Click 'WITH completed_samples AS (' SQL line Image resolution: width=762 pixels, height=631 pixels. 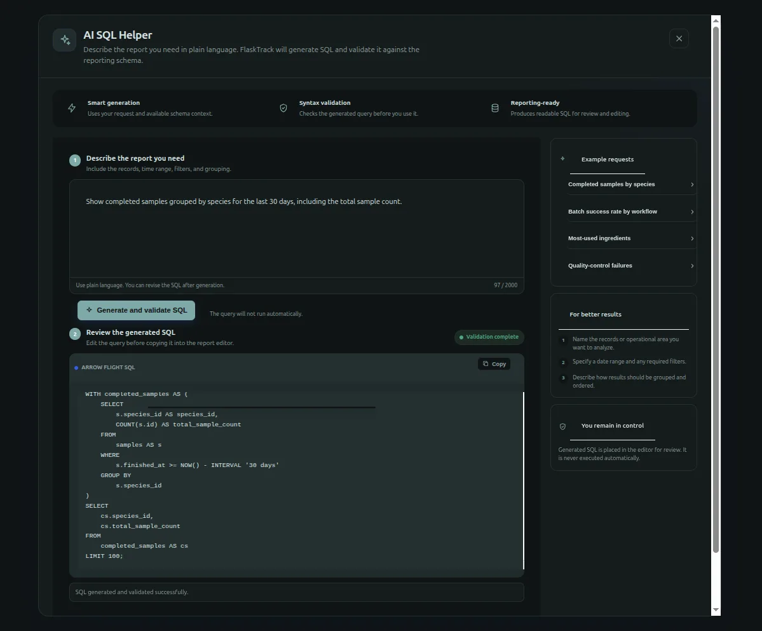[137, 394]
